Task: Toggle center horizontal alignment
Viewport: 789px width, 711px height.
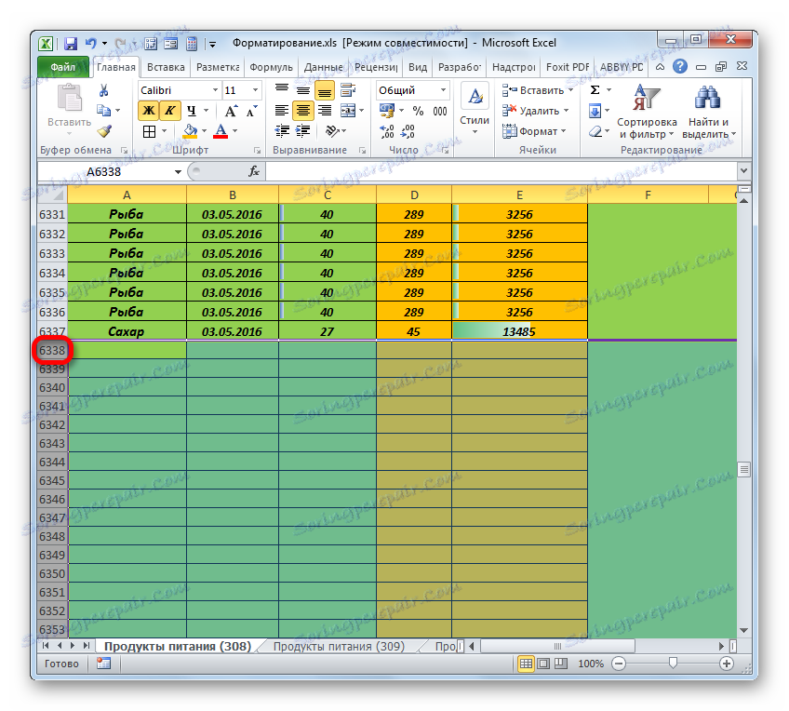Action: click(x=303, y=111)
